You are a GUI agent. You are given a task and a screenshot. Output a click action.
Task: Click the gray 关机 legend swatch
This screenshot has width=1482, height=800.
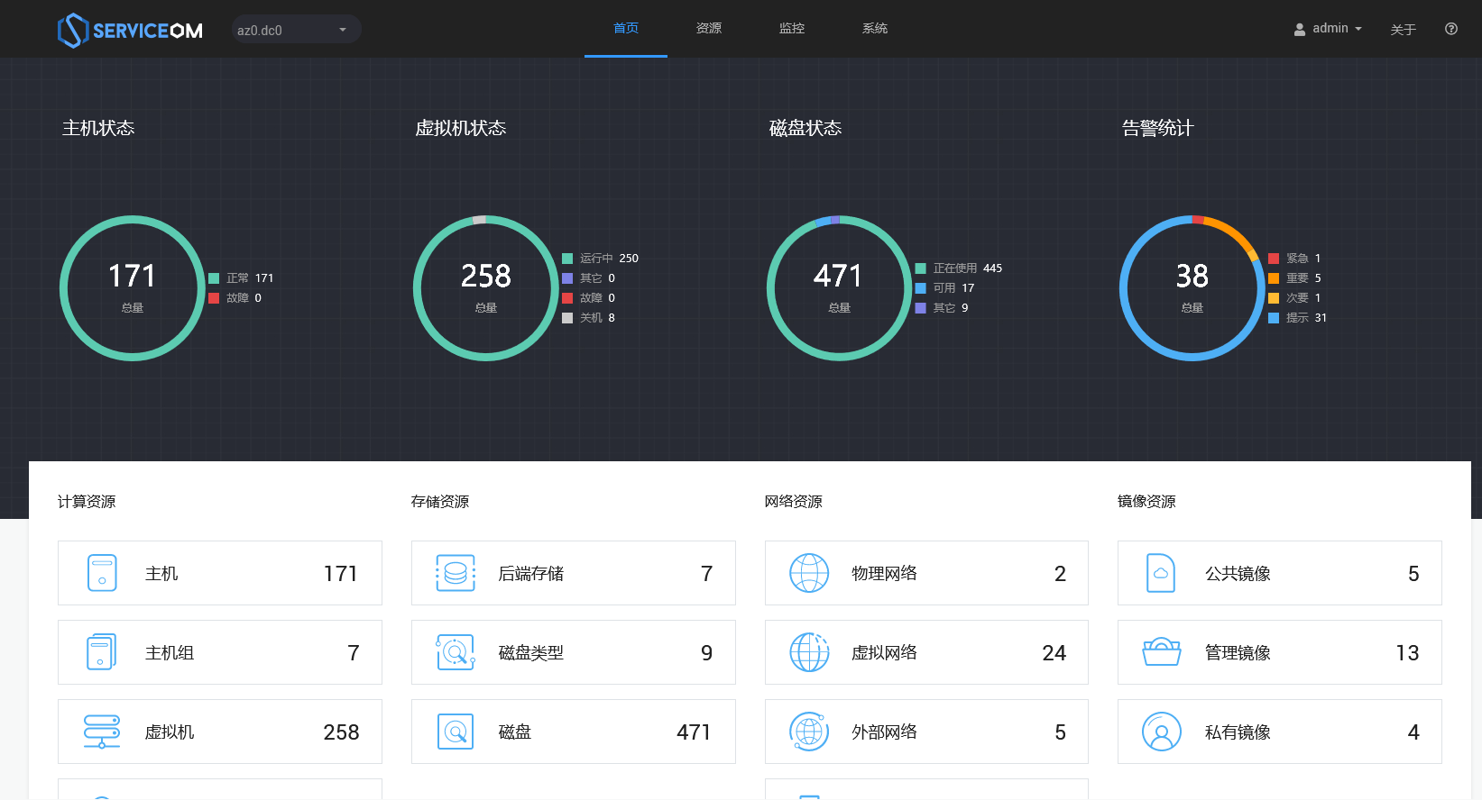click(x=567, y=318)
